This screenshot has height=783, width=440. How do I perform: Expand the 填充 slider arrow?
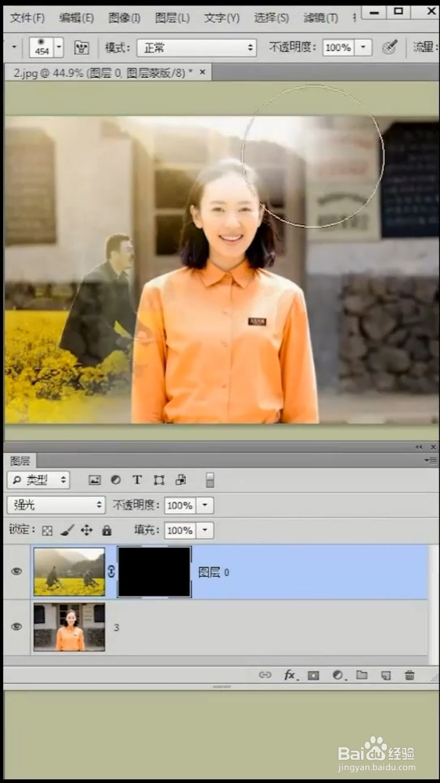point(205,530)
